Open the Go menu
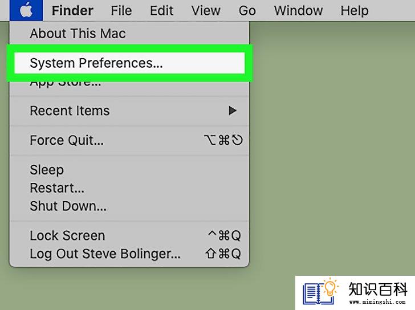The width and height of the screenshot is (415, 310). (247, 11)
